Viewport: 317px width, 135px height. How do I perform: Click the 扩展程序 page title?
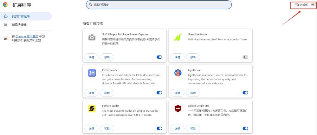pyautogui.click(x=22, y=5)
